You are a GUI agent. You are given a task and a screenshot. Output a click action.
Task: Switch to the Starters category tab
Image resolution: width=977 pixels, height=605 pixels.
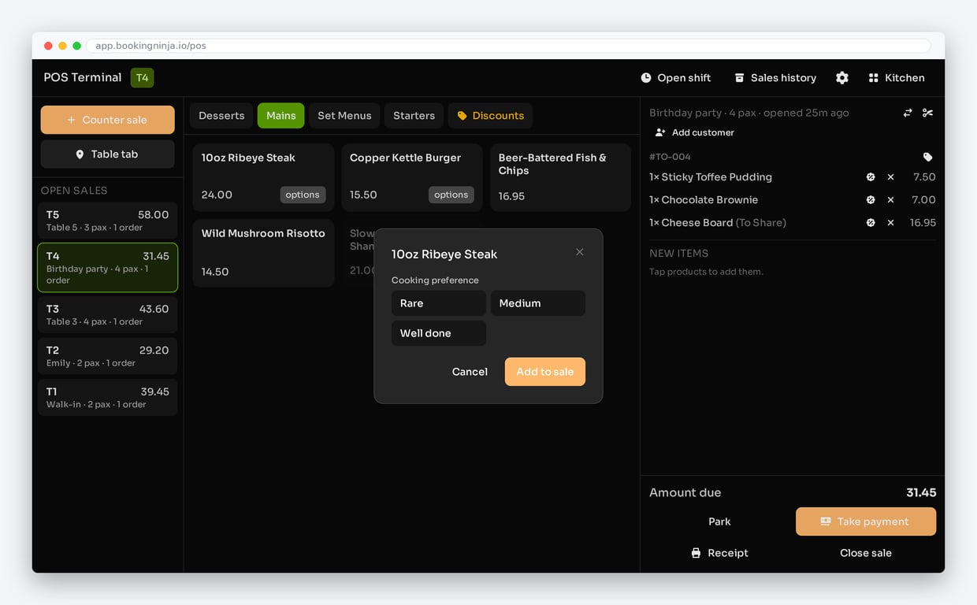coord(414,116)
